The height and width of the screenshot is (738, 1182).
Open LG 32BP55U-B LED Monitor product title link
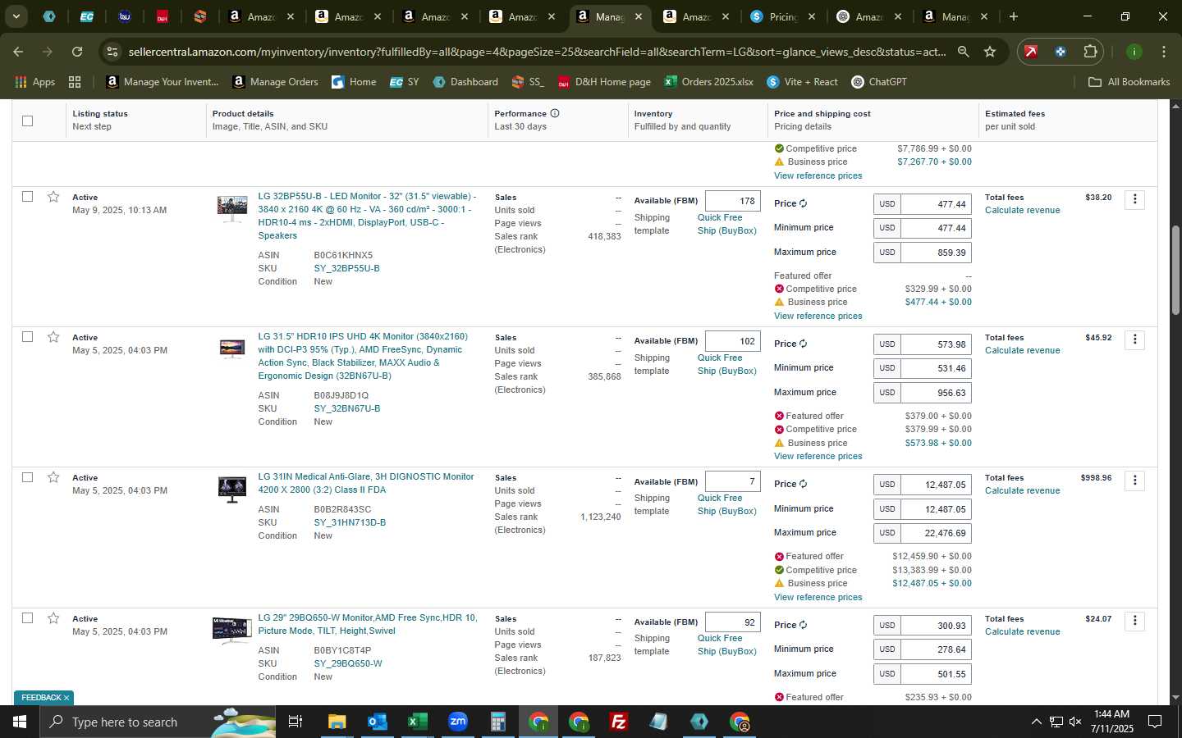[x=367, y=216]
